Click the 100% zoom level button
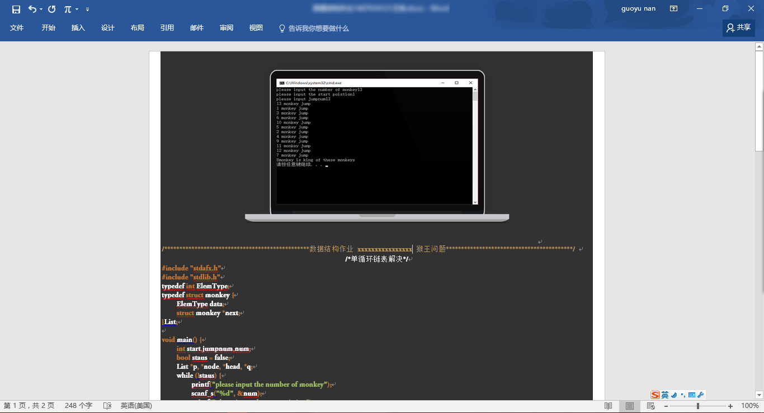The width and height of the screenshot is (764, 413). [x=750, y=406]
